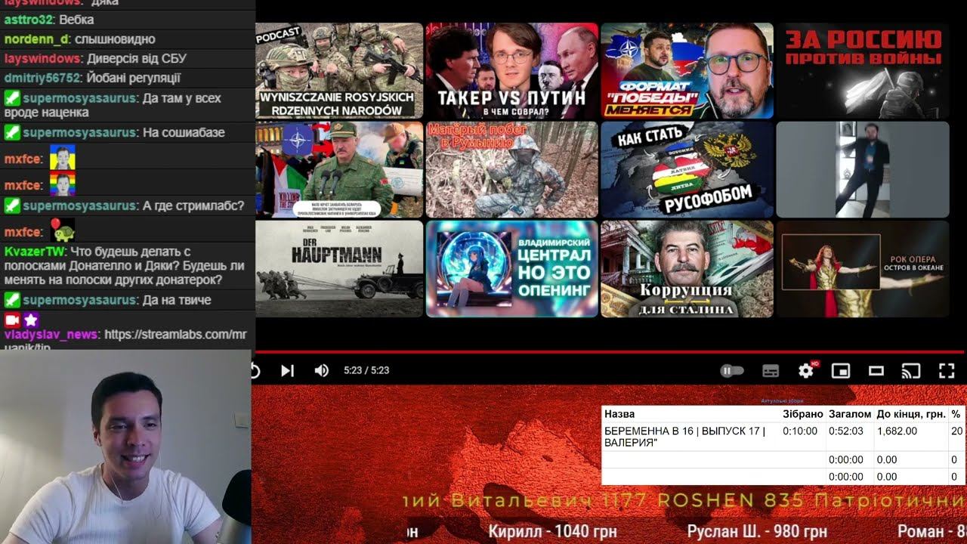Cast the video with the Cast icon
This screenshot has height=544, width=967.
coord(911,371)
